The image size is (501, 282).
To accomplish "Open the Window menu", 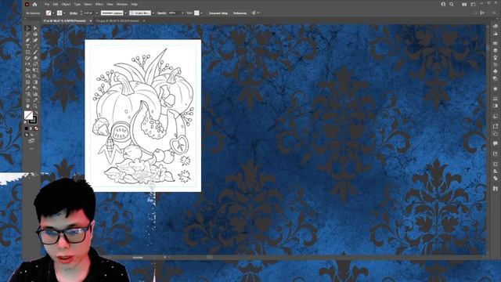I will [122, 5].
